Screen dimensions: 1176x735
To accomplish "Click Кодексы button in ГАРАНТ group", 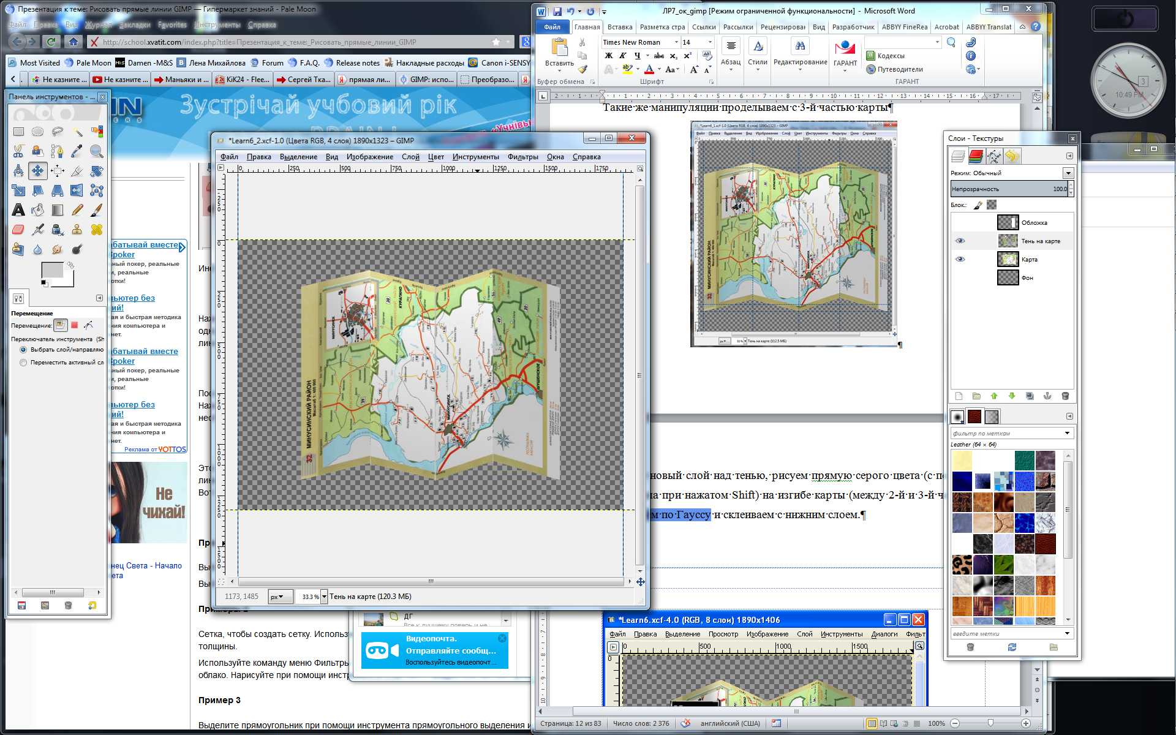I will (x=886, y=56).
